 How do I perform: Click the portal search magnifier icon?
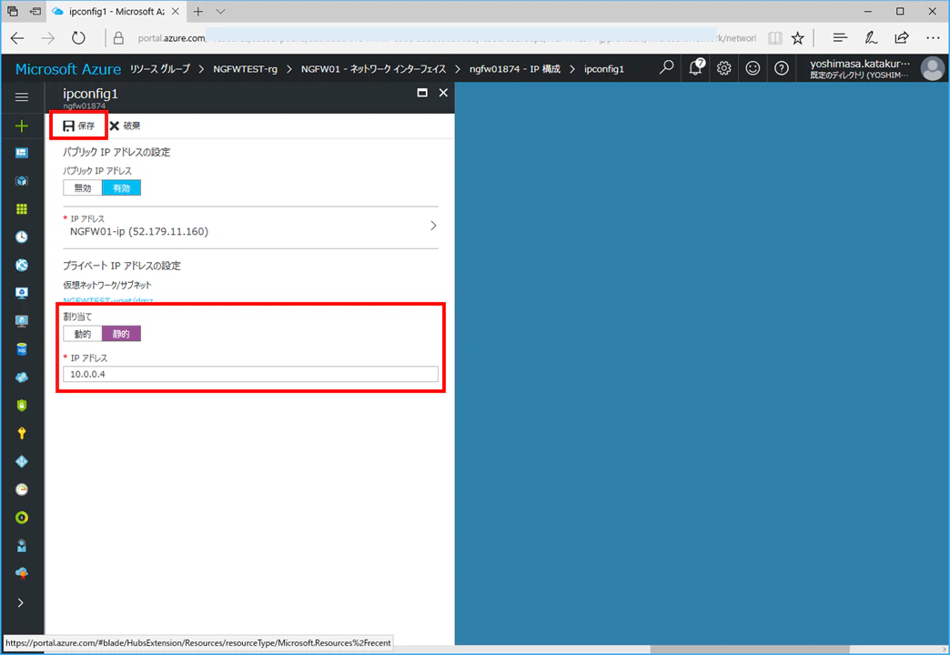pos(666,68)
